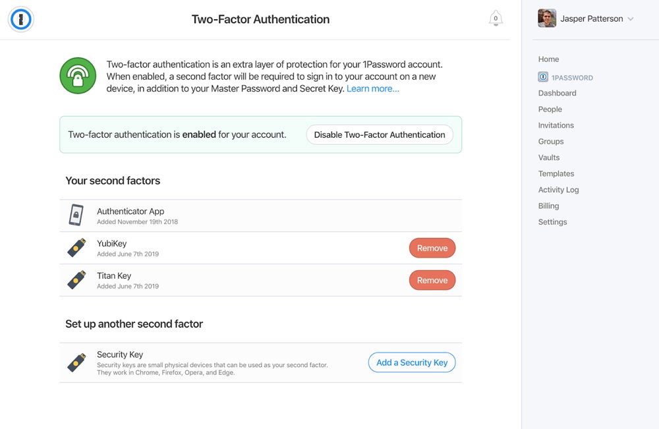The width and height of the screenshot is (659, 429).
Task: Remove the Titan Key second factor
Action: 432,280
